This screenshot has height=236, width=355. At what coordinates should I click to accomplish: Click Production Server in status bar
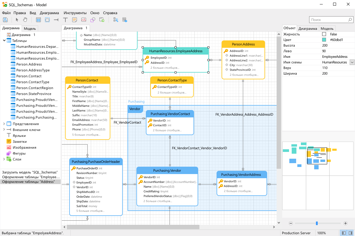click(x=296, y=233)
